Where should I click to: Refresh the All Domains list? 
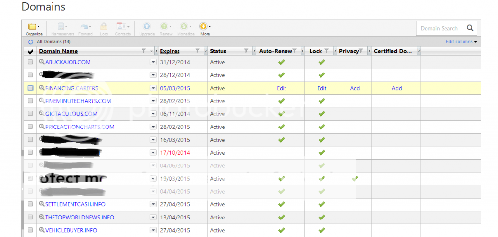31,42
